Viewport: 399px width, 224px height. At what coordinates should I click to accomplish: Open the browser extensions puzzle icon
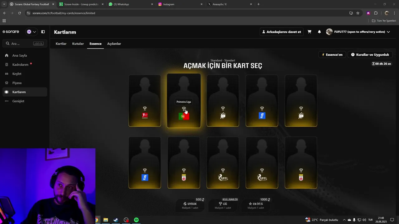click(x=376, y=13)
